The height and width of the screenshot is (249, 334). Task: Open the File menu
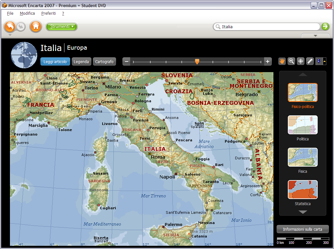(10, 13)
